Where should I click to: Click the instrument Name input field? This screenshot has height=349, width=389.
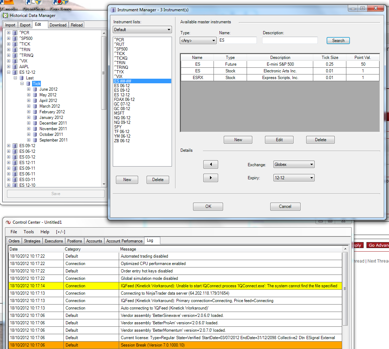coord(237,41)
